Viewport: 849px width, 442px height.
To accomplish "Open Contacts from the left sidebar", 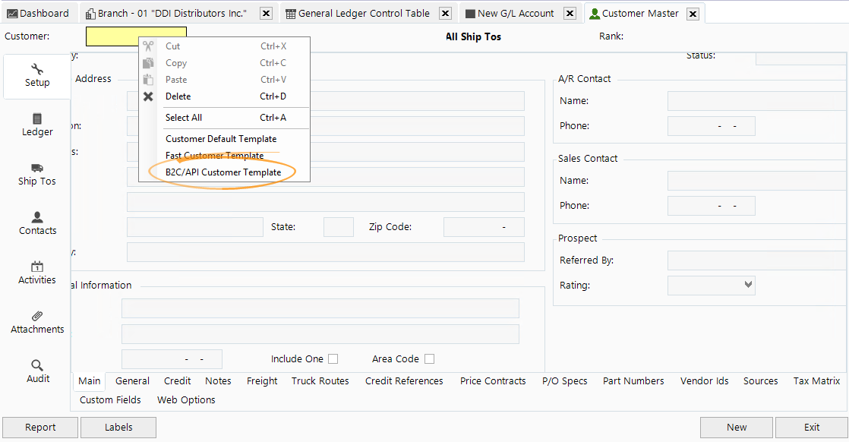I will click(36, 220).
